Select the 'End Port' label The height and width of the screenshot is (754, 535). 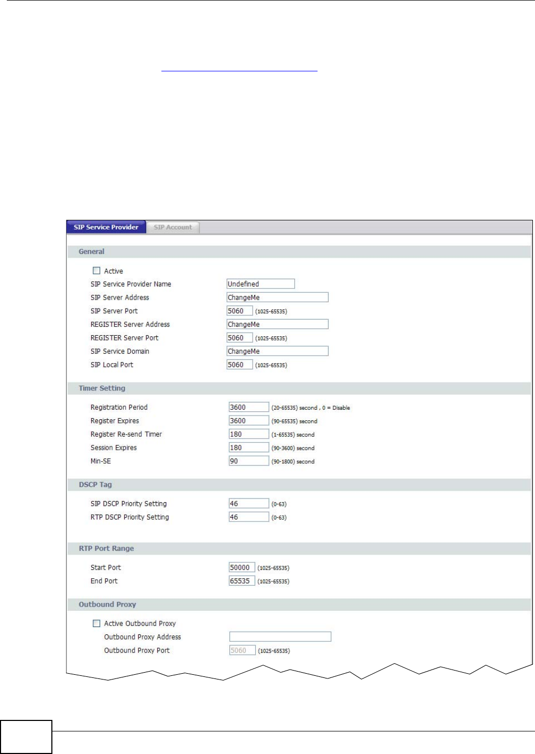pos(104,581)
